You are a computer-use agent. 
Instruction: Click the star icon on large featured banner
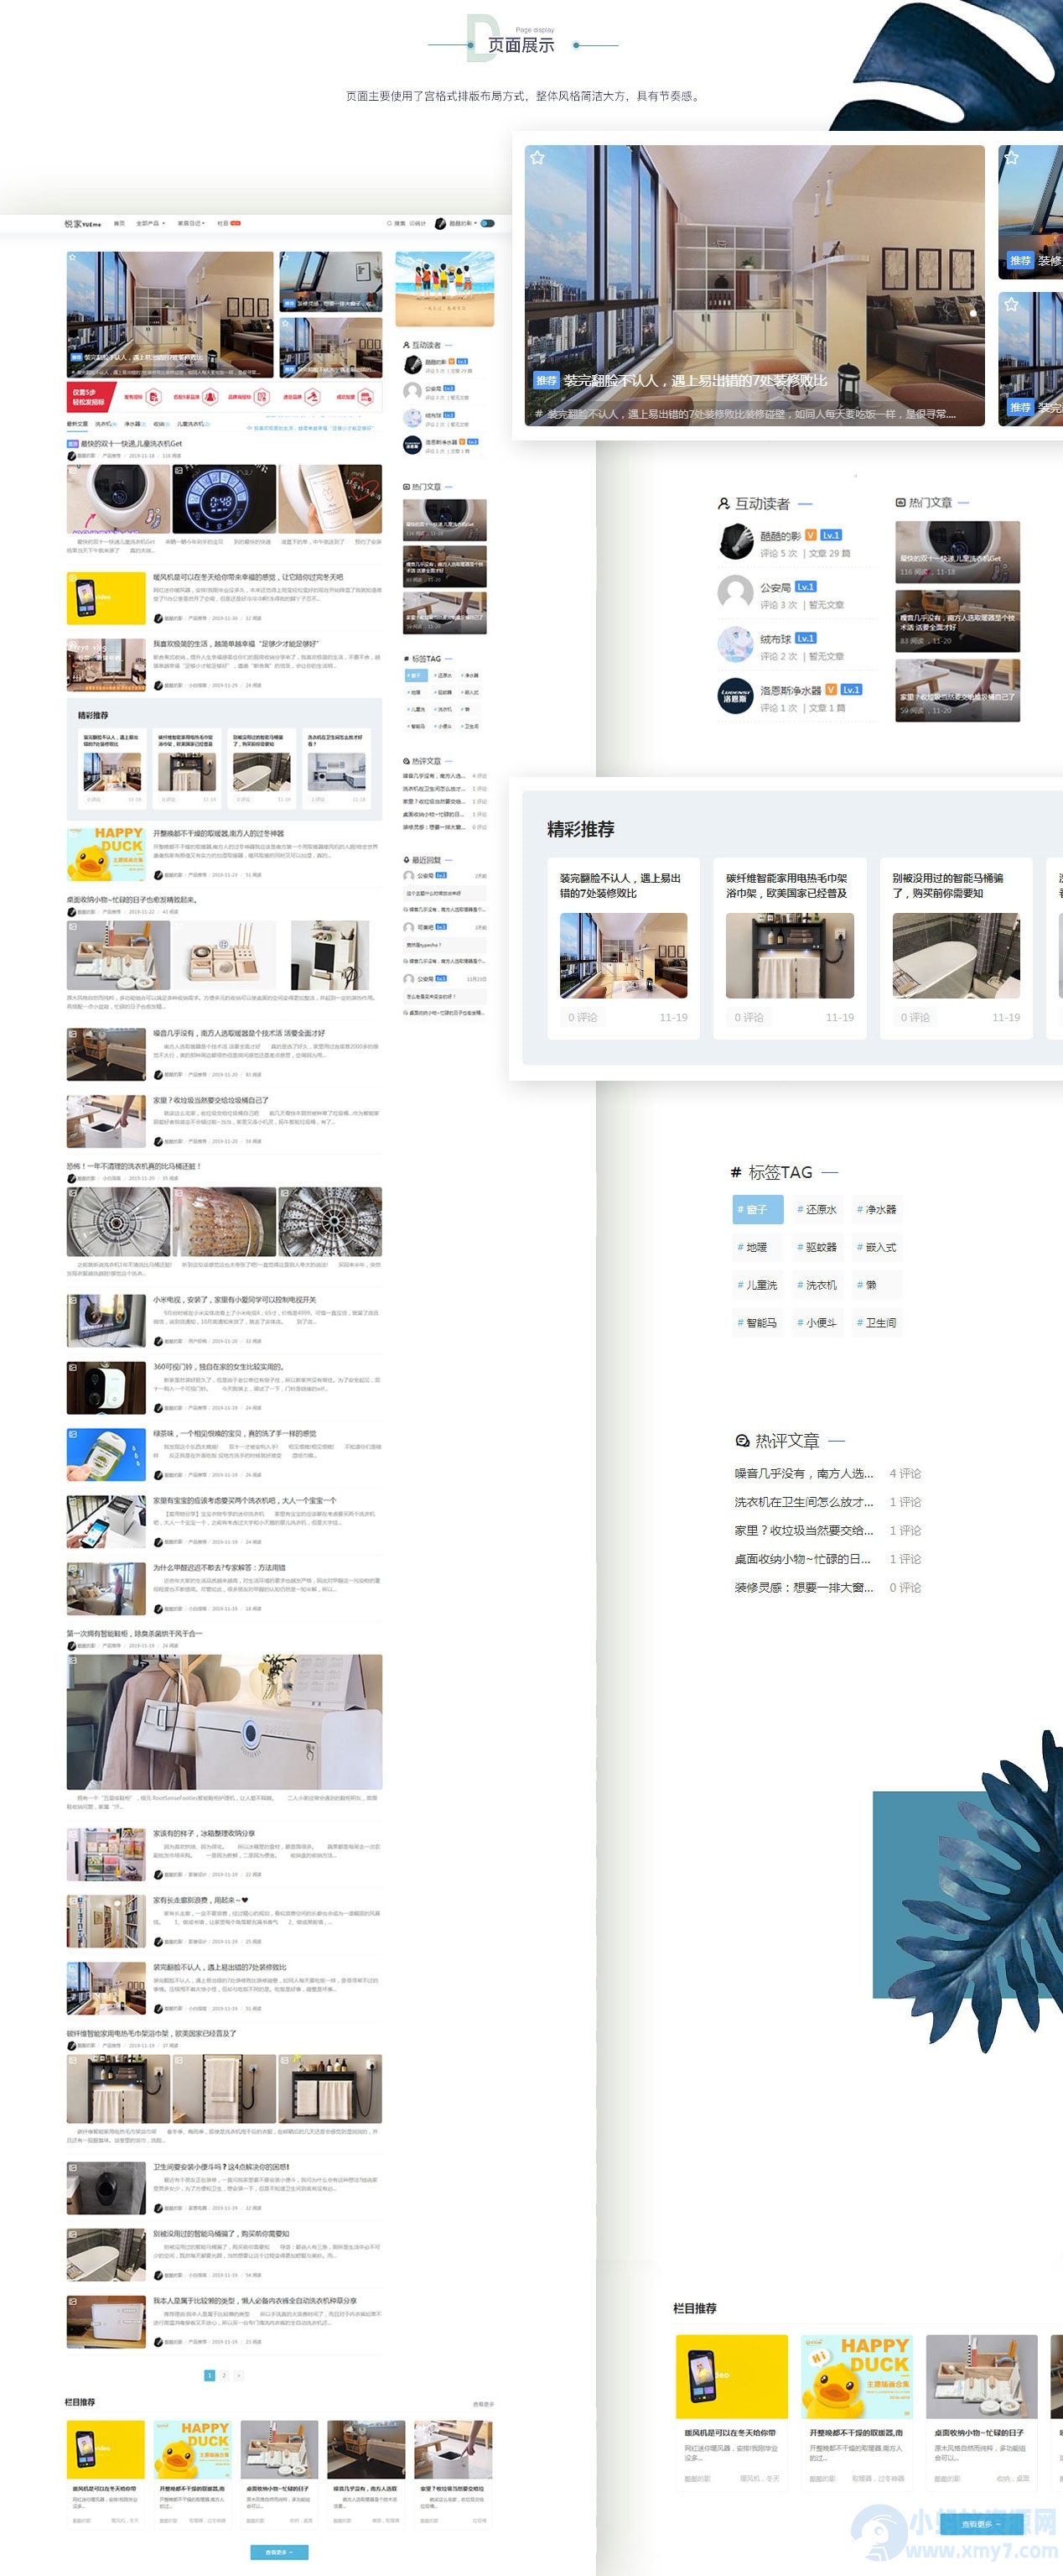(x=73, y=258)
